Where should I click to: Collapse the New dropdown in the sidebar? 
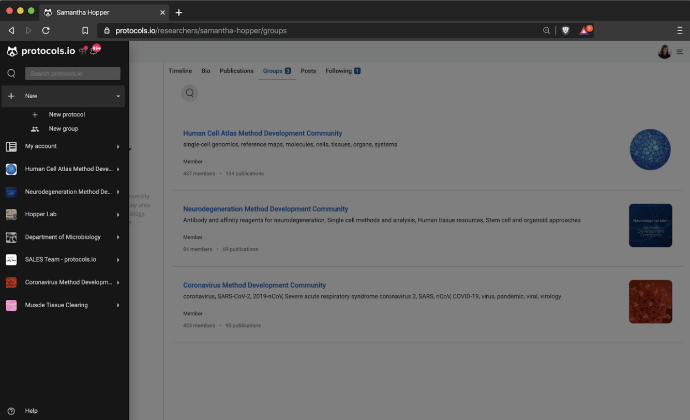[x=118, y=96]
